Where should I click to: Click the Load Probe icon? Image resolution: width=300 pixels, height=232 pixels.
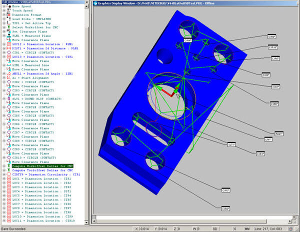coord(8,19)
